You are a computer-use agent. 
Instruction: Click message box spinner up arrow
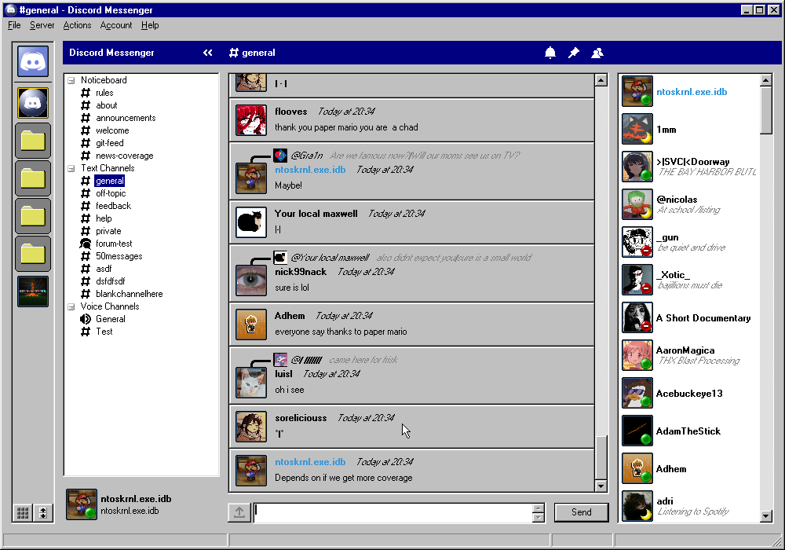pos(539,508)
